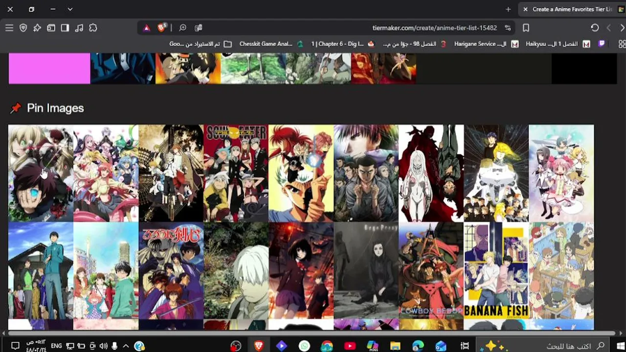This screenshot has height=352, width=626.
Task: Select the eyepatch schoolgirl dark poster thumbnail
Action: [x=301, y=270]
